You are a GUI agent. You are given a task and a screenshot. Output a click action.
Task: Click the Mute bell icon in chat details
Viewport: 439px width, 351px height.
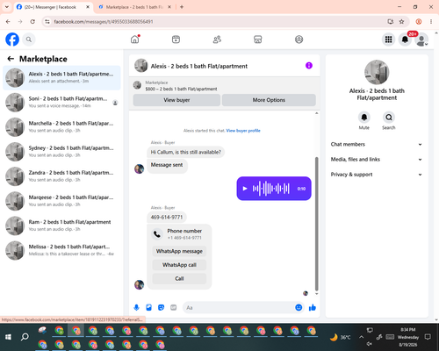coord(364,118)
